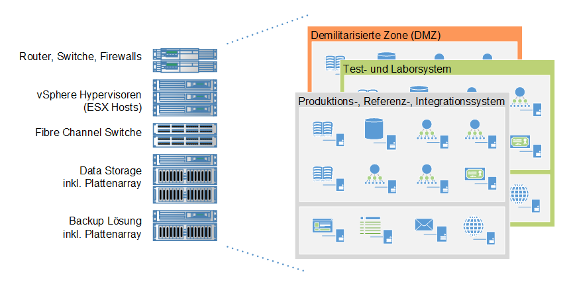
Task: Click the green certificate icon in Produktions panel
Action: [x=474, y=174]
